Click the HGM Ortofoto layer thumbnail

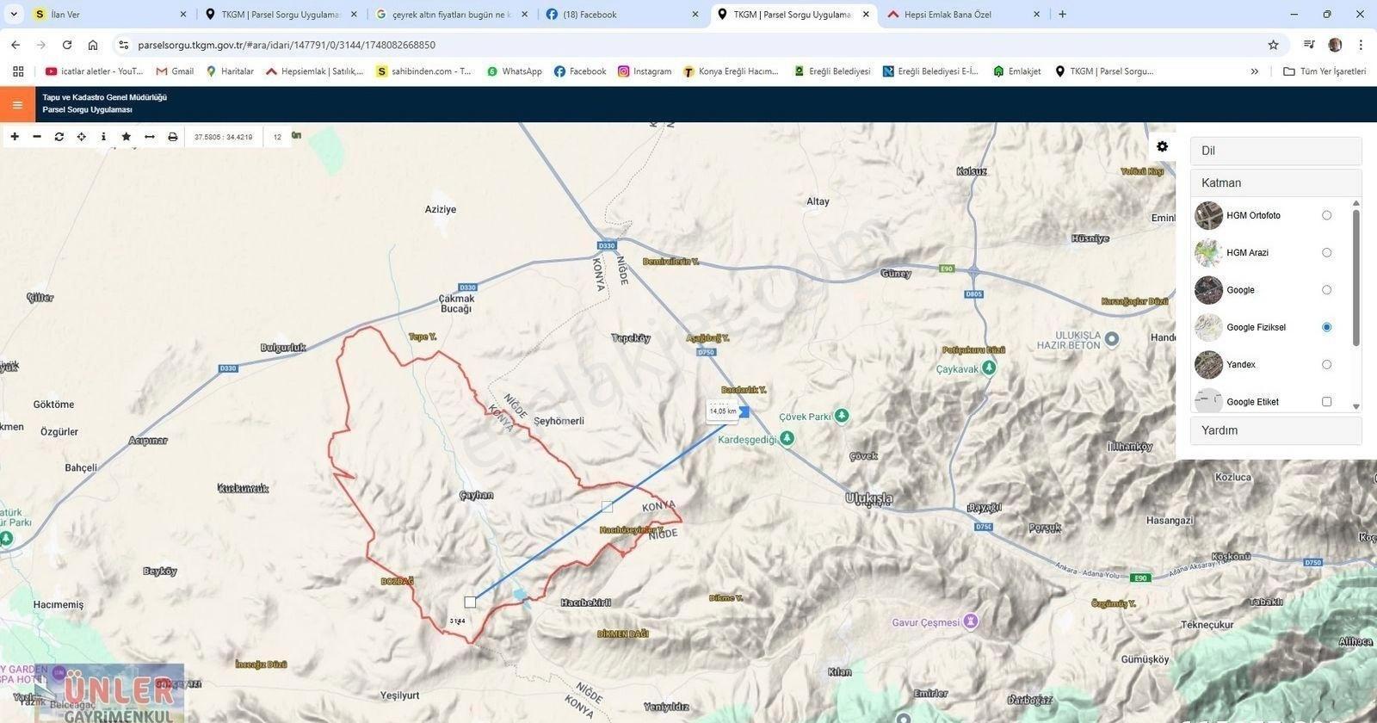click(x=1208, y=215)
